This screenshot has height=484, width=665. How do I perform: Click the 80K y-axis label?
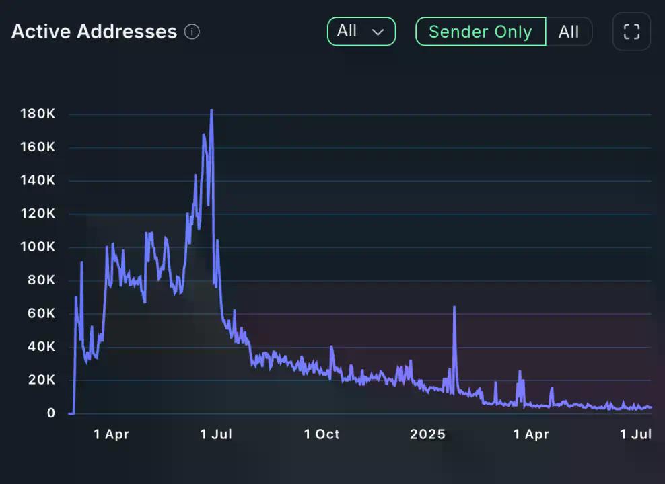(x=41, y=280)
